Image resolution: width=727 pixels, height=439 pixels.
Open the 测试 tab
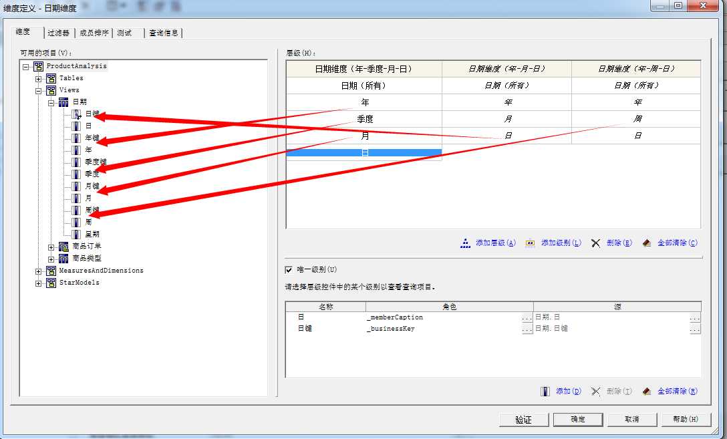[x=128, y=33]
